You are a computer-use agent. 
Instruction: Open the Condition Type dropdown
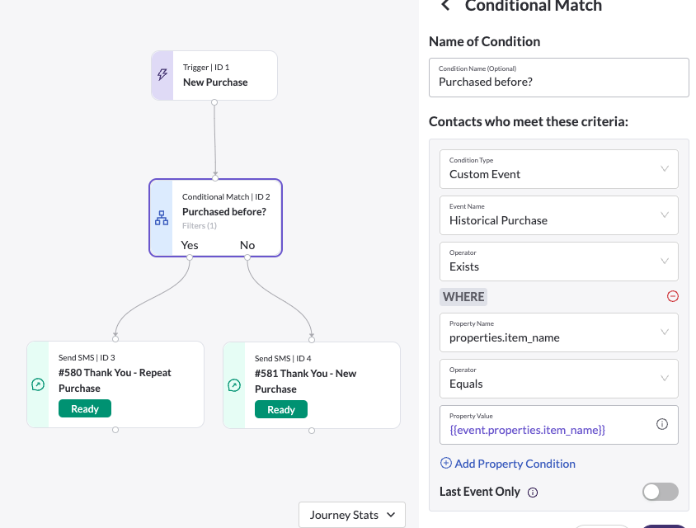click(559, 169)
